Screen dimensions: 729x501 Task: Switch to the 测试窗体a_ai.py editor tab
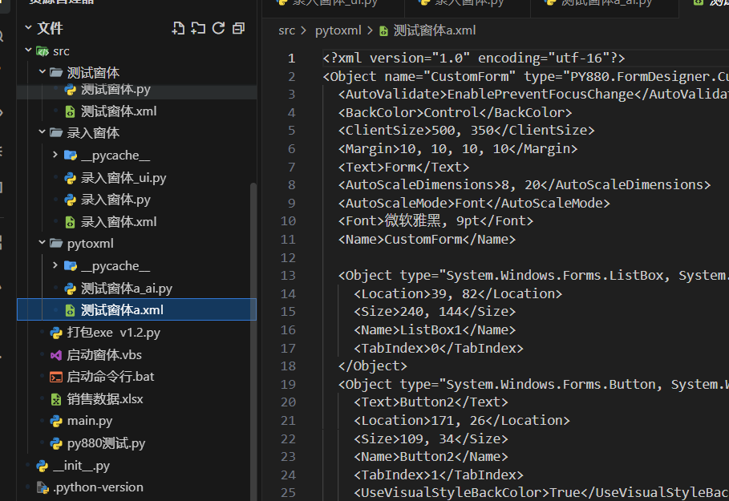597,2
